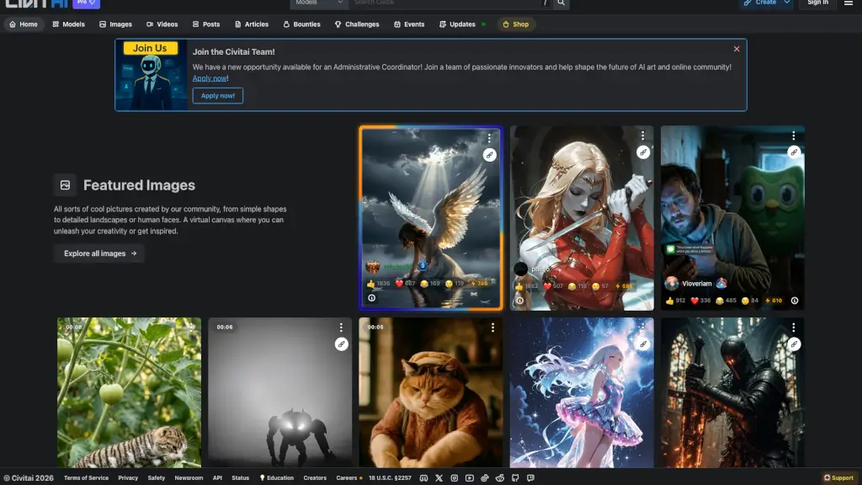Viewport: 862px width, 485px height.
Task: Dismiss the Join the Civitai Team banner
Action: click(x=737, y=50)
